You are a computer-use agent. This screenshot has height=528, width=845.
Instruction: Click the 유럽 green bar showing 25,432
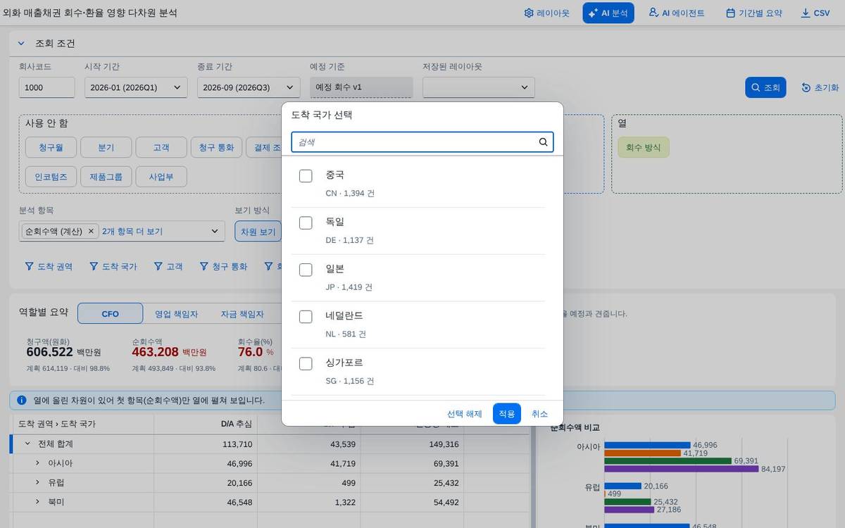coord(627,502)
